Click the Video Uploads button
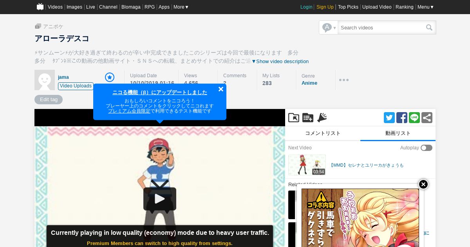This screenshot has width=470, height=247. tap(76, 86)
